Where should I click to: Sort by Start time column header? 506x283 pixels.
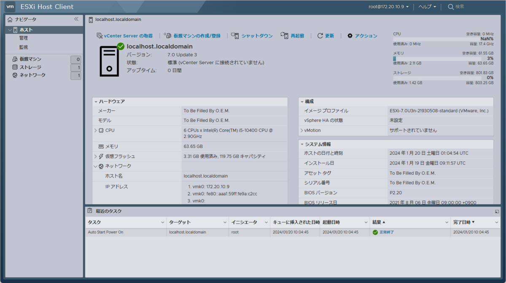[x=345, y=222]
